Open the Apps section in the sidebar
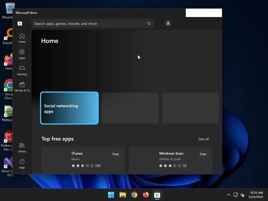This screenshot has width=268, height=201. pyautogui.click(x=22, y=54)
